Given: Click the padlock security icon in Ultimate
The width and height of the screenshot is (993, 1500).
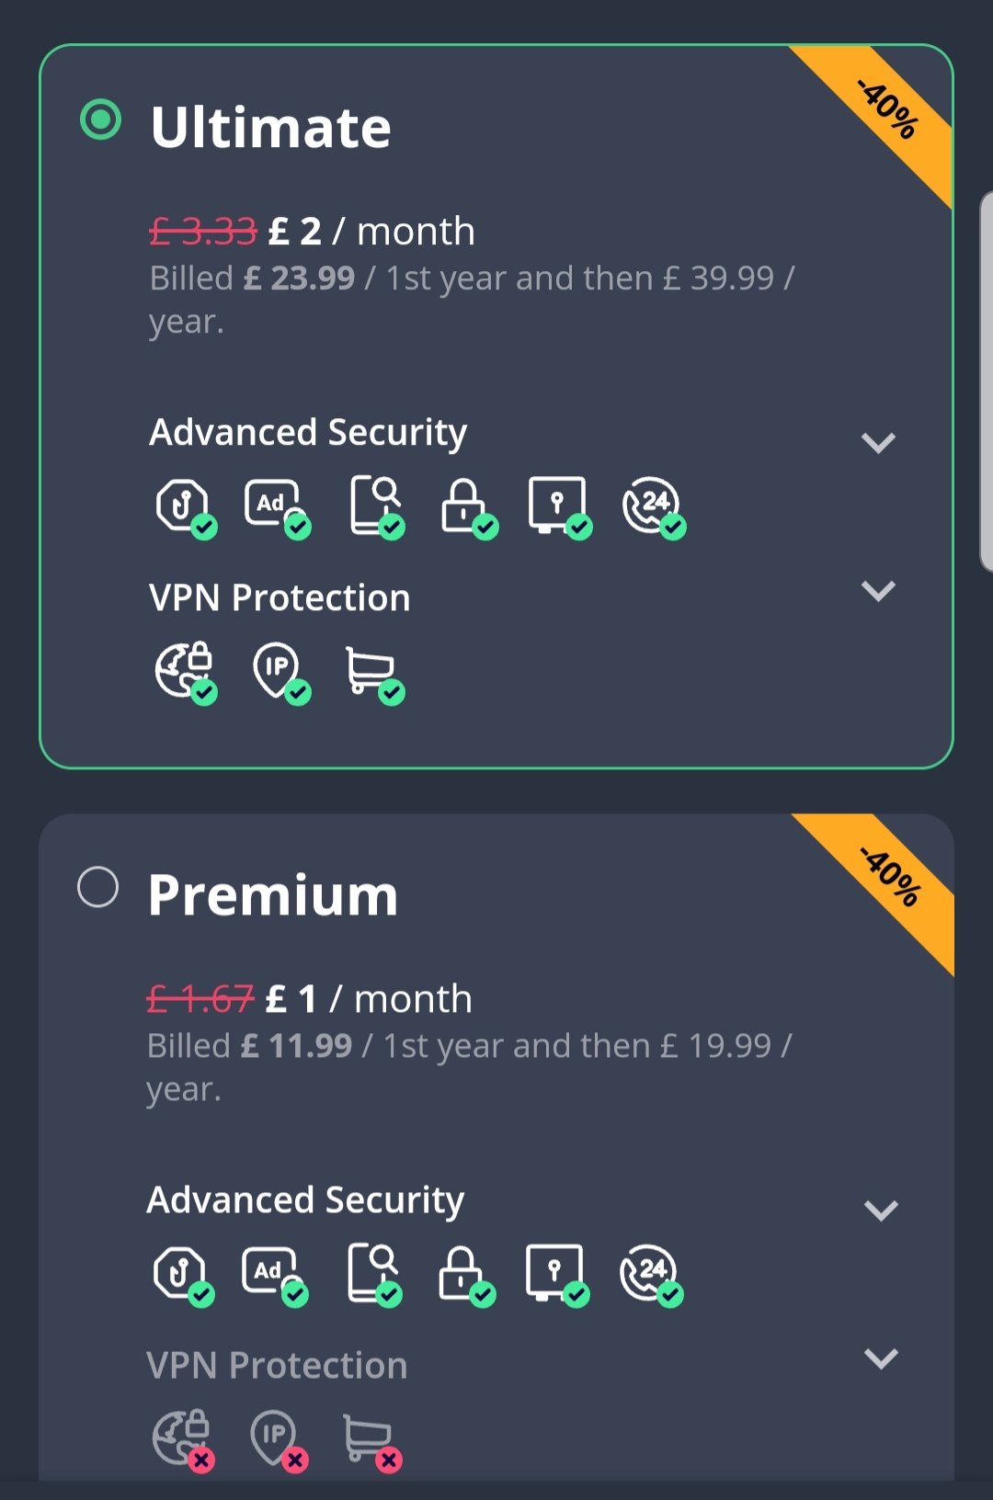Looking at the screenshot, I should 469,507.
